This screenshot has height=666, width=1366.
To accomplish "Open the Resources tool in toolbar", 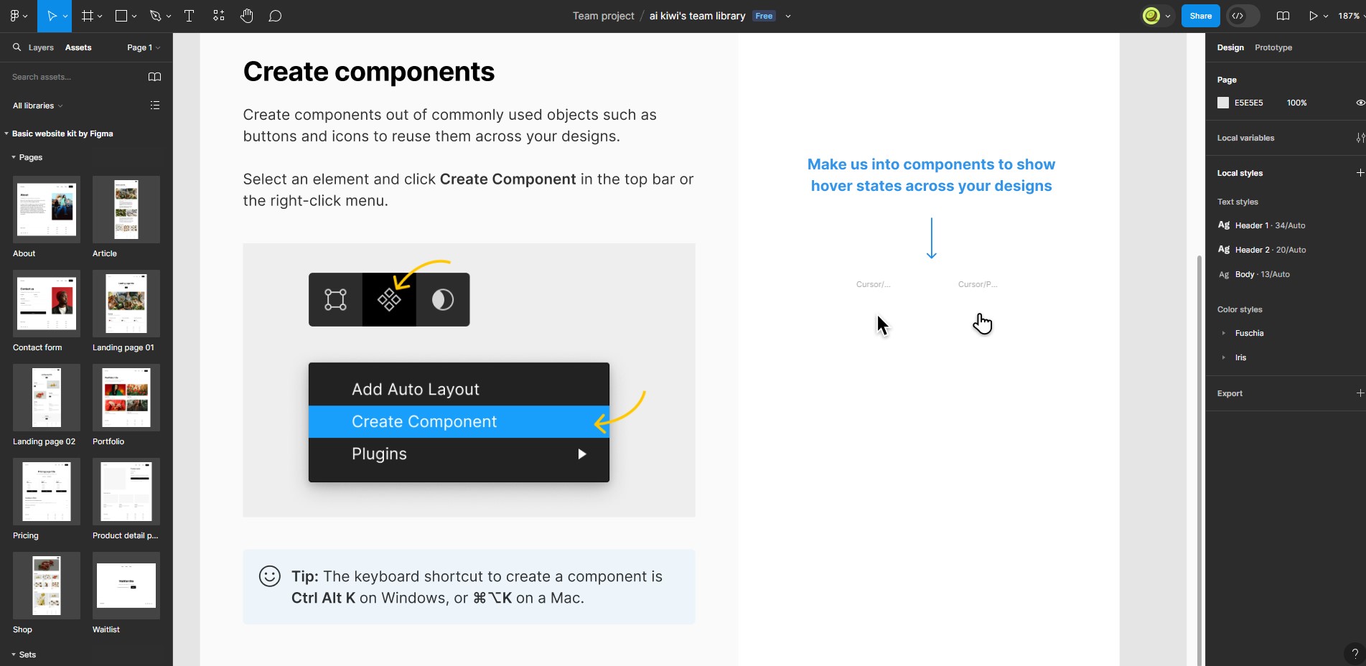I will click(219, 16).
